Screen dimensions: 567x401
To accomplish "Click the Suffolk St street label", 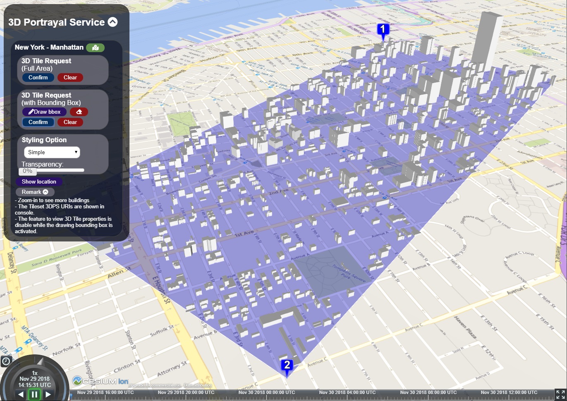I will (x=162, y=330).
